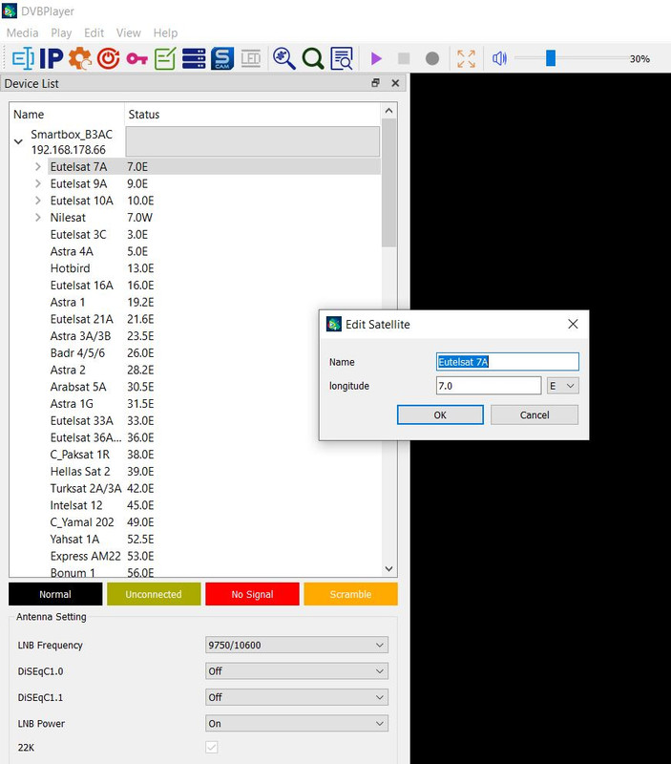Viewport: 671px width, 764px height.
Task: Click the dark blue server stack icon
Action: click(x=194, y=58)
